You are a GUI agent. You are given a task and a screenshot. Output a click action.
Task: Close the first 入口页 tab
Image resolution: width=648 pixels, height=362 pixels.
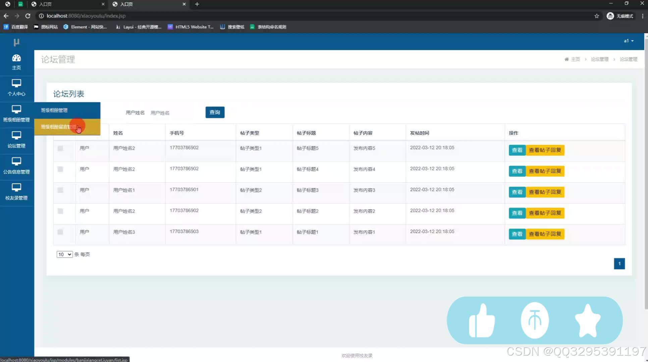tap(103, 4)
